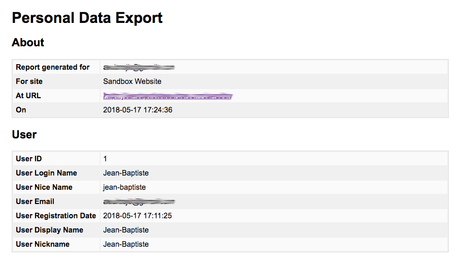Screen dimensions: 462x261
Task: Click the Jean-Baptiste login name value
Action: [x=126, y=173]
